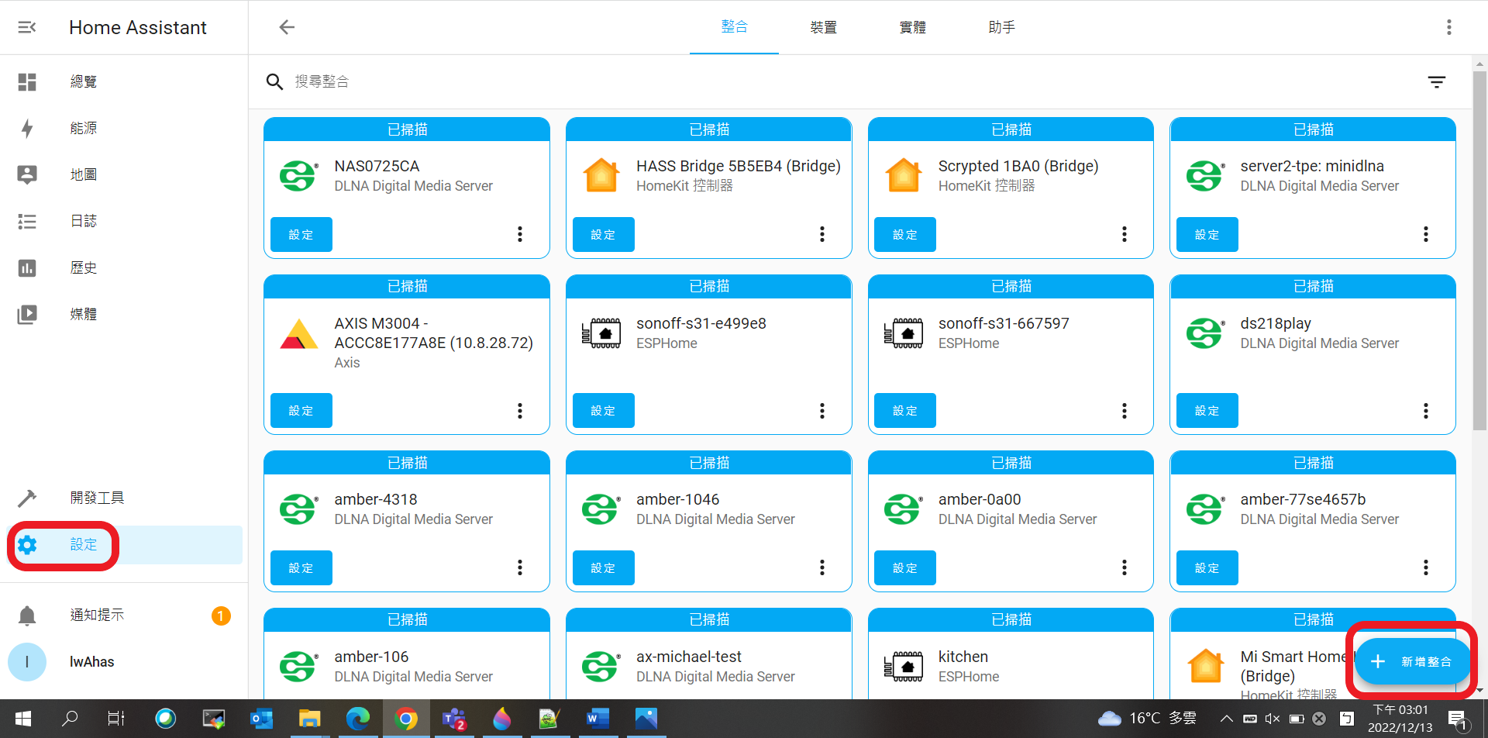Click 設定 on amber-77se4657b card
1488x738 pixels.
pyautogui.click(x=1207, y=567)
